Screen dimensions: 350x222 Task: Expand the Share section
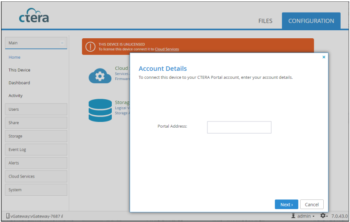coord(36,123)
